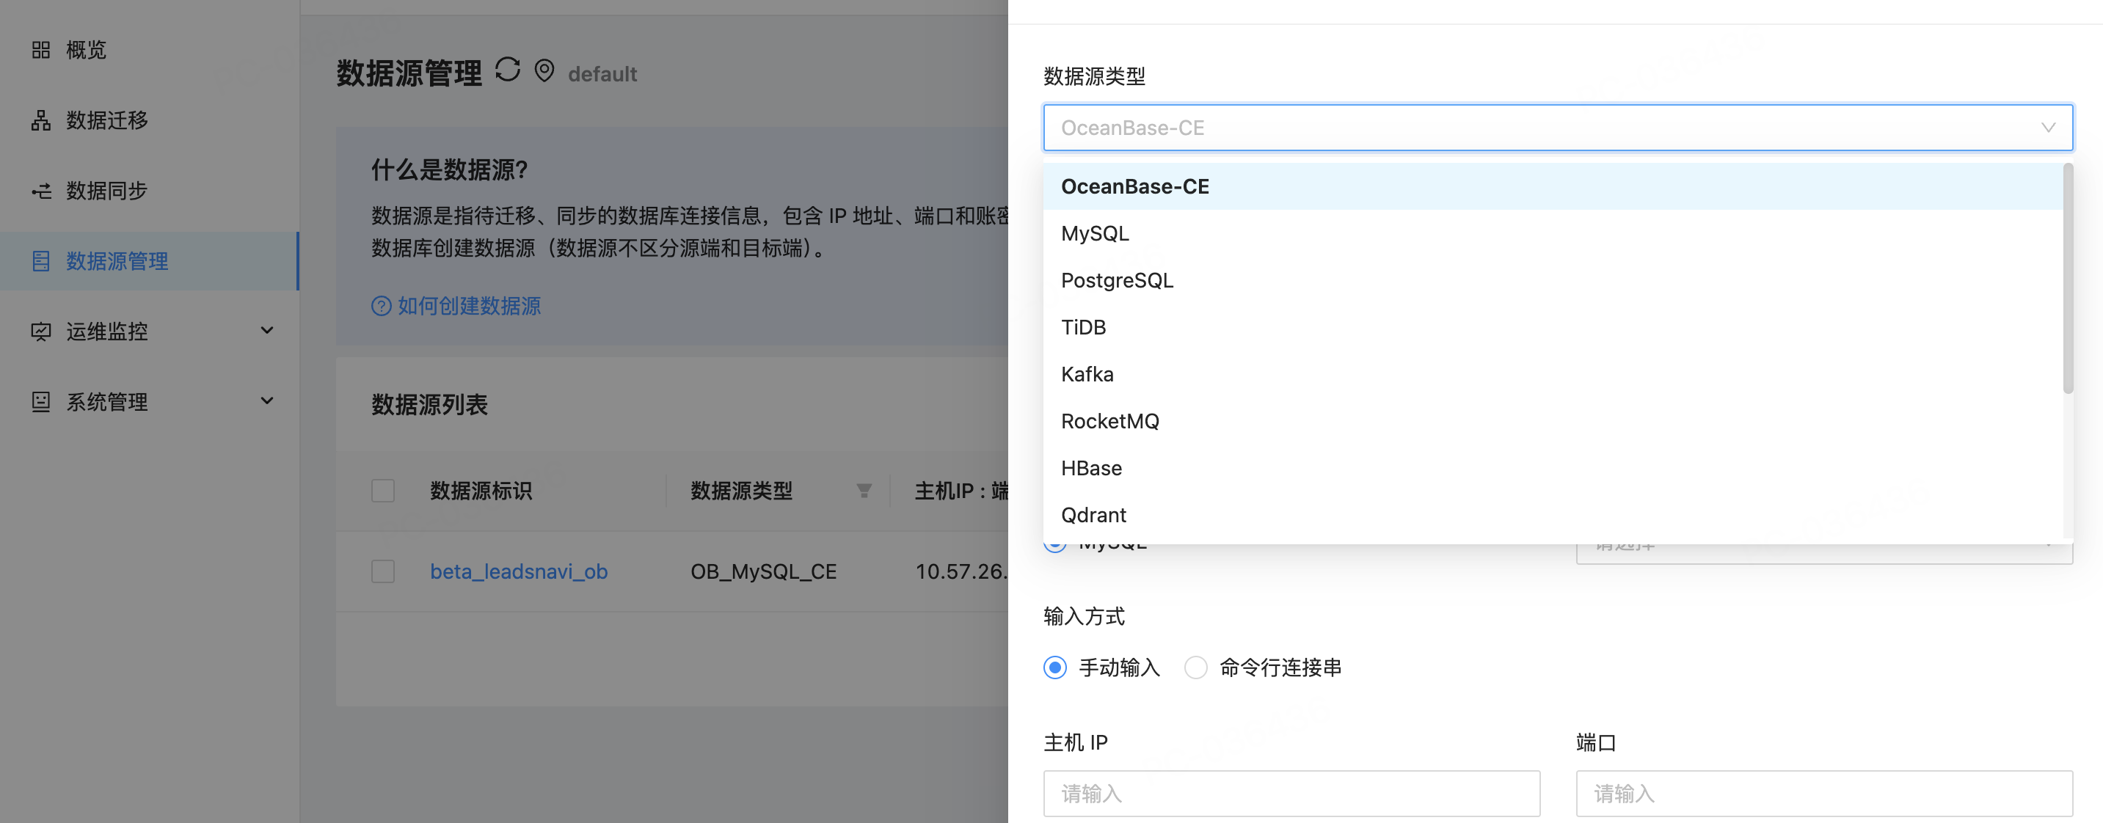
Task: Click the location pin icon near default
Action: pyautogui.click(x=544, y=71)
